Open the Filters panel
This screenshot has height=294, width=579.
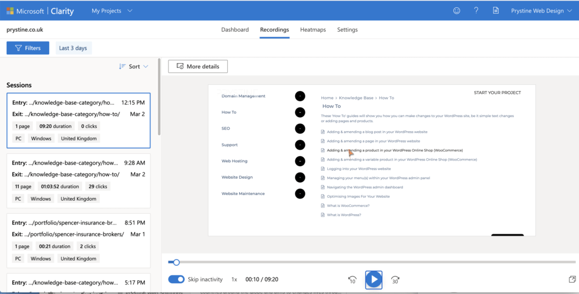[28, 48]
